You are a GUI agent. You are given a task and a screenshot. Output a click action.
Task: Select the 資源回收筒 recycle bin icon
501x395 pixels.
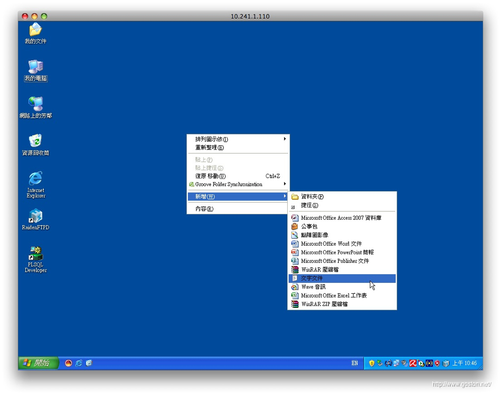pyautogui.click(x=35, y=145)
